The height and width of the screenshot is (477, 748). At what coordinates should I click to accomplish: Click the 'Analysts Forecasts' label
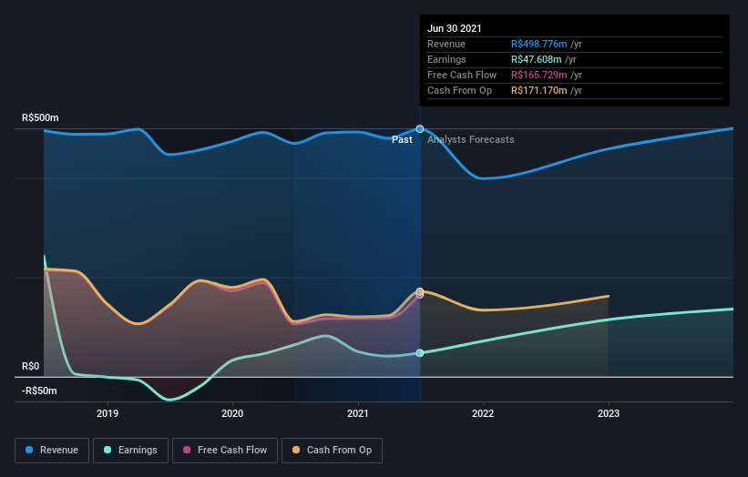click(x=471, y=139)
